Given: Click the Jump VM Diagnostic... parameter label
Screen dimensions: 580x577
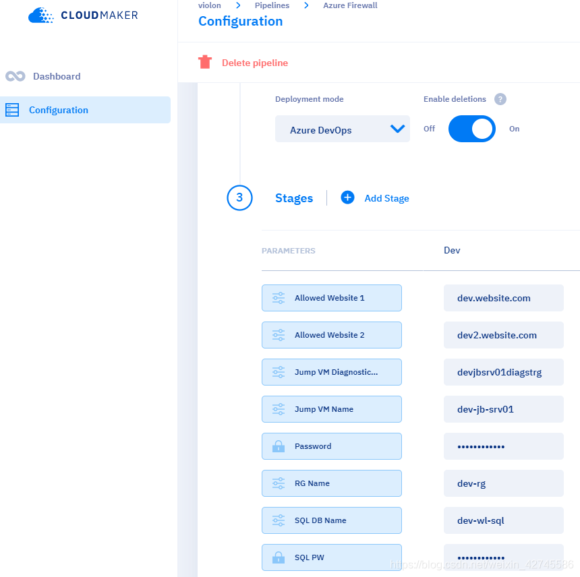Looking at the screenshot, I should pyautogui.click(x=336, y=372).
